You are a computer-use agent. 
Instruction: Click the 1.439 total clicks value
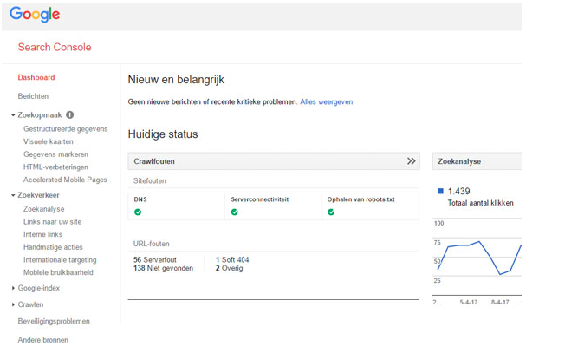pos(459,191)
